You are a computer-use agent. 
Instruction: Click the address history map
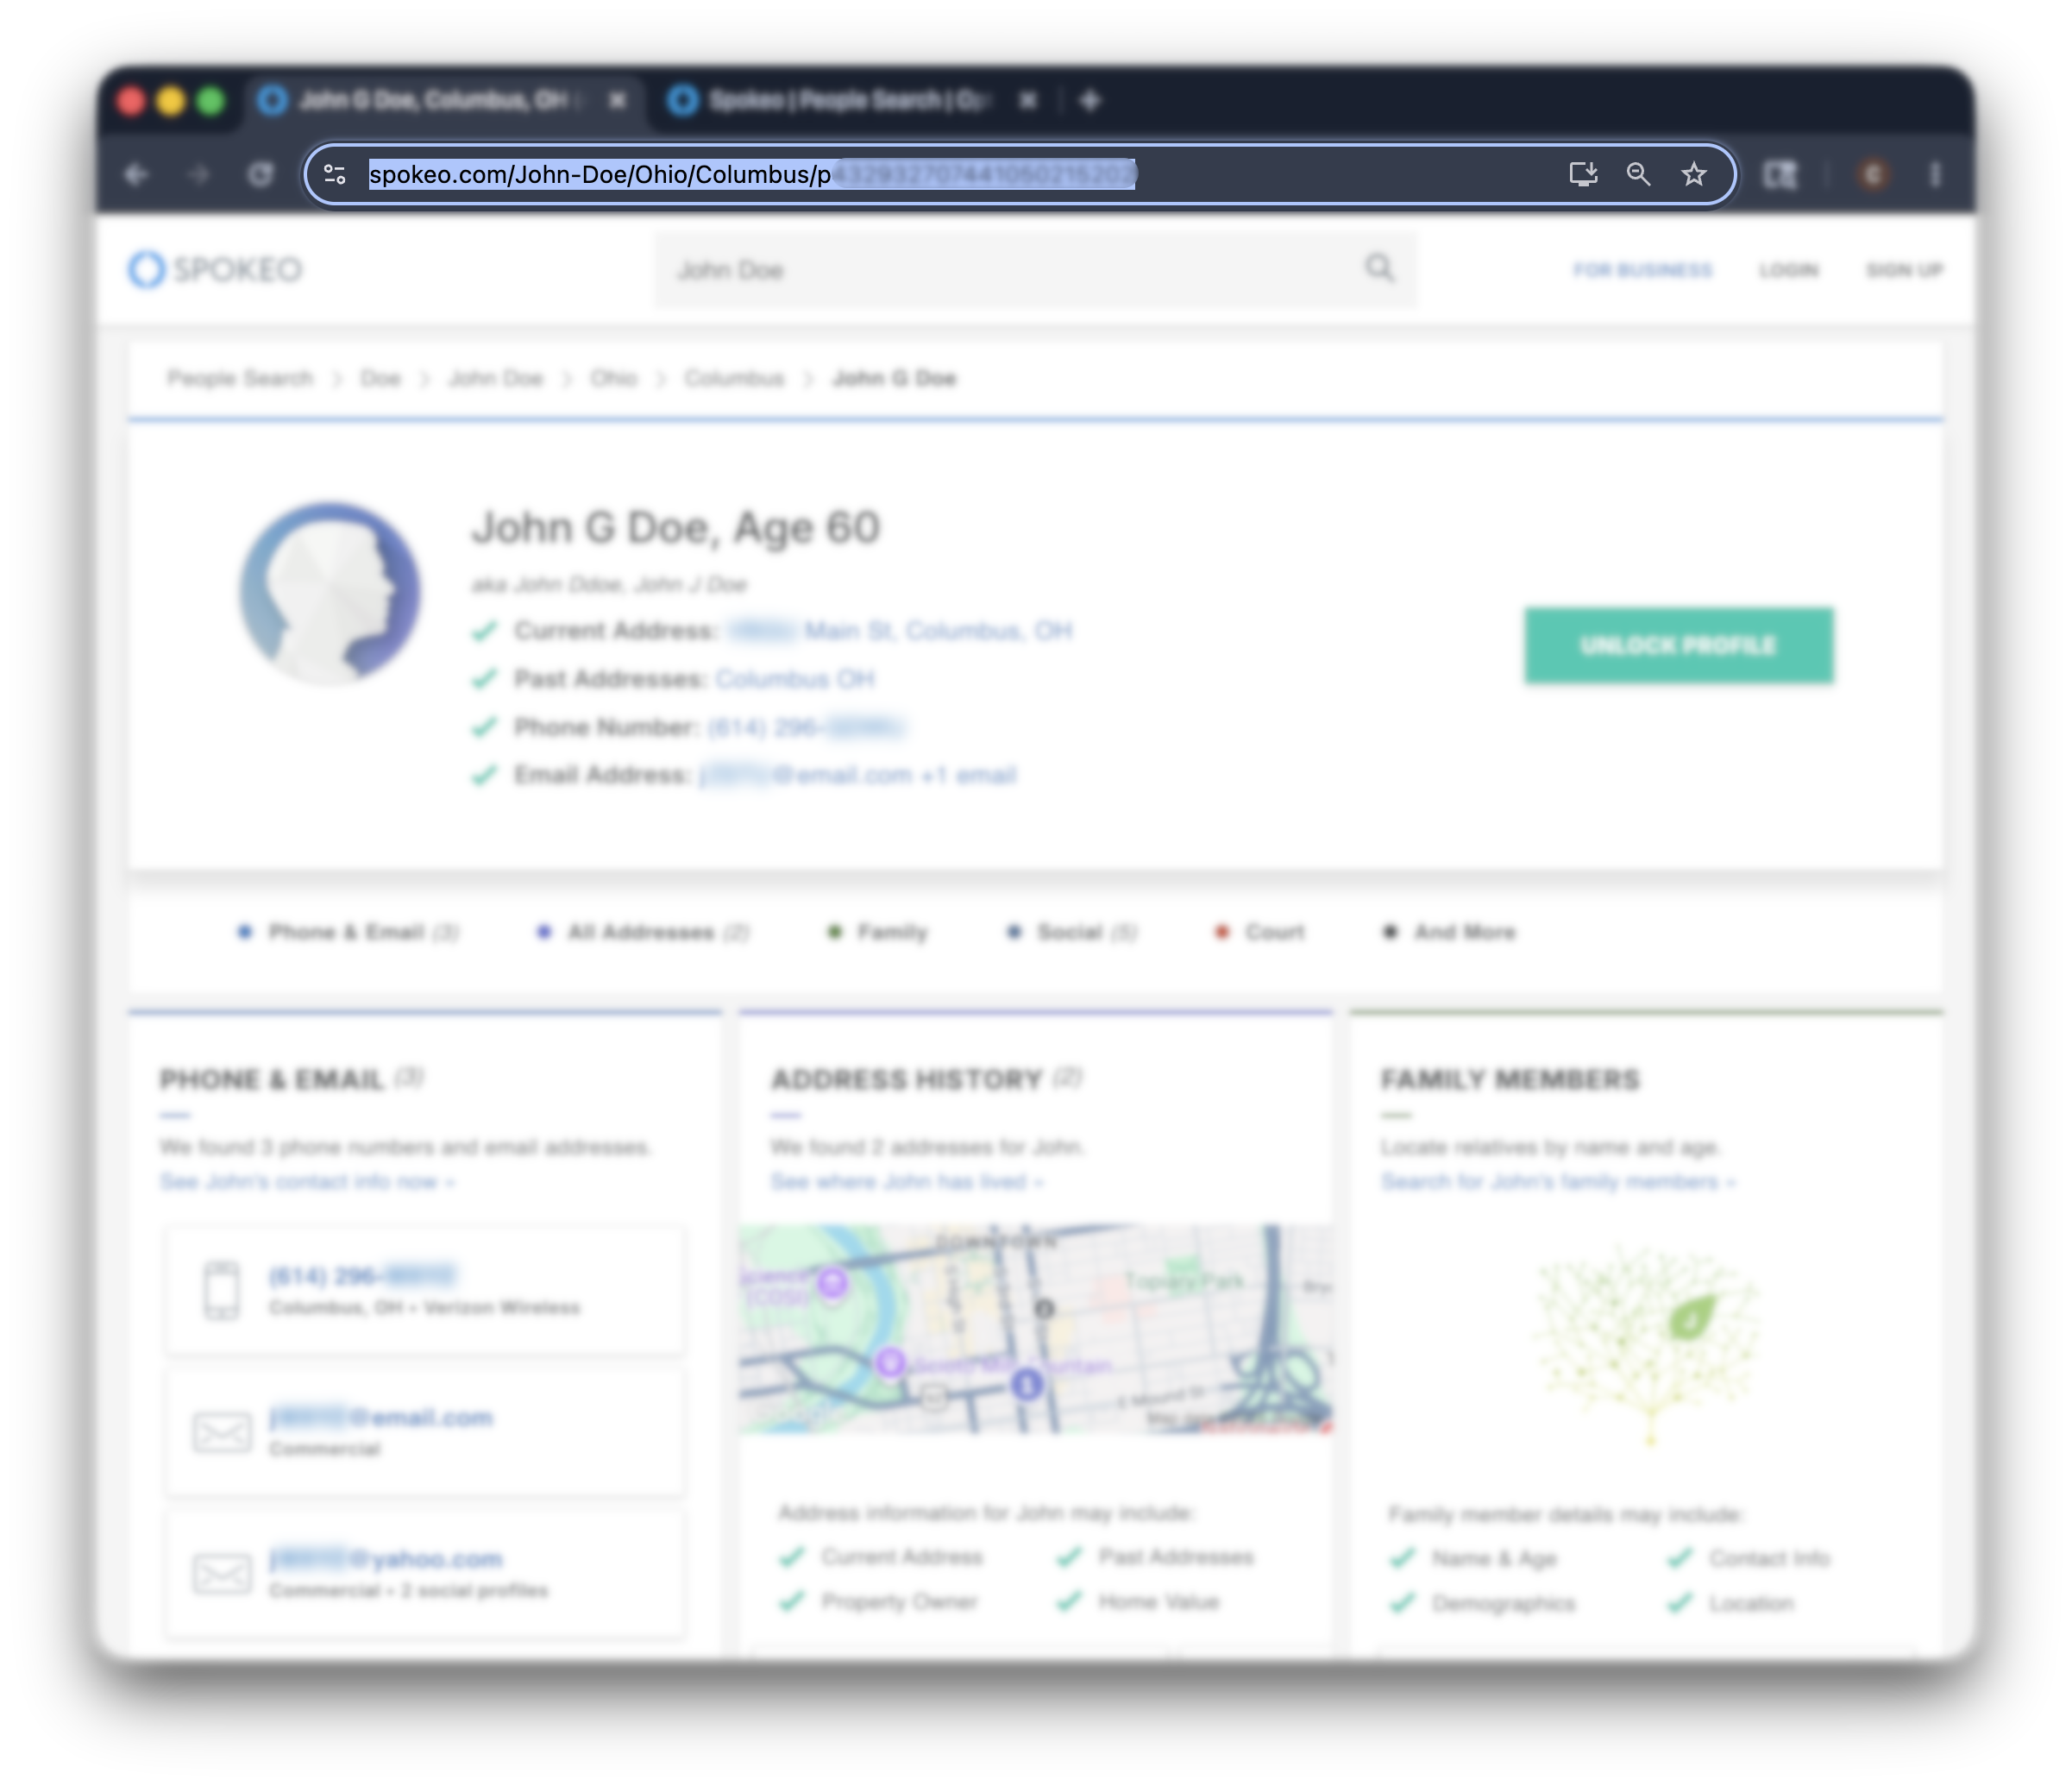(1036, 1329)
